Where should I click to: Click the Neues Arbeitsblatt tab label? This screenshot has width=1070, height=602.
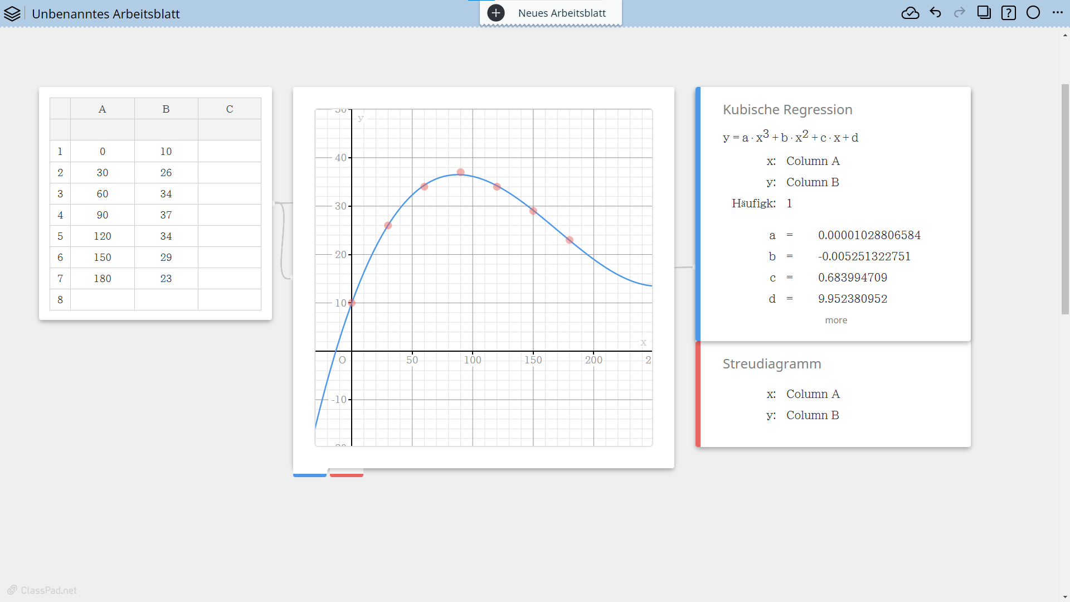point(562,13)
